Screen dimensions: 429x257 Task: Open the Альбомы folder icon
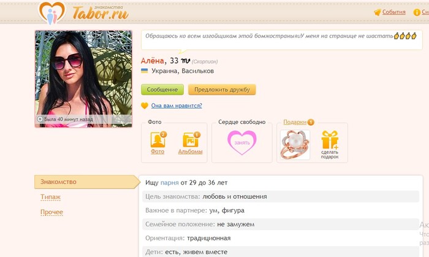[x=191, y=140]
